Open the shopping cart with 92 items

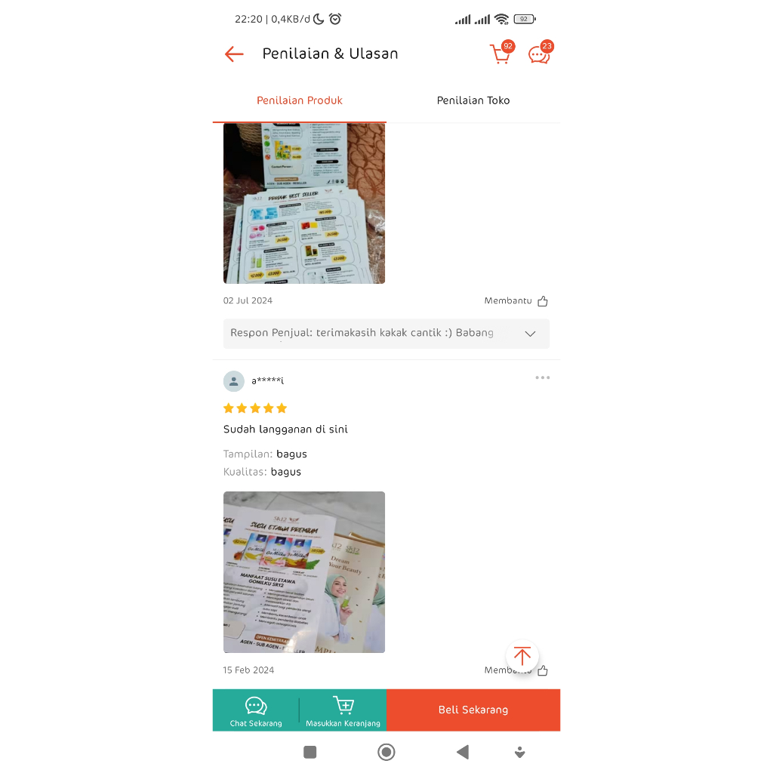click(x=500, y=54)
